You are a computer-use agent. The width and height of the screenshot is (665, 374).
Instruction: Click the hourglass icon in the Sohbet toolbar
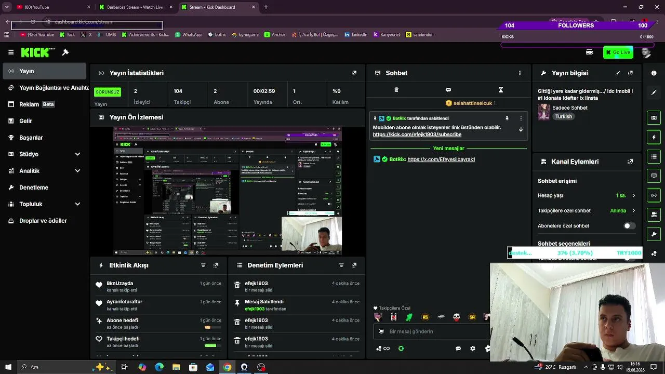[x=501, y=90]
